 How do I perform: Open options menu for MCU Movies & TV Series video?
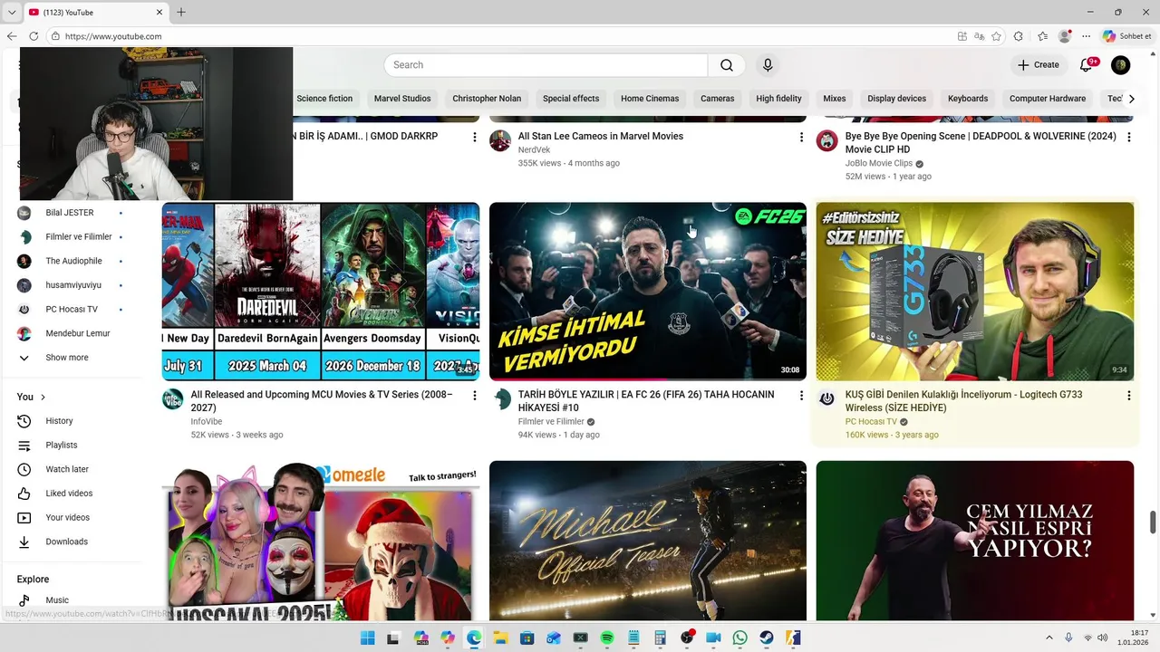click(474, 396)
